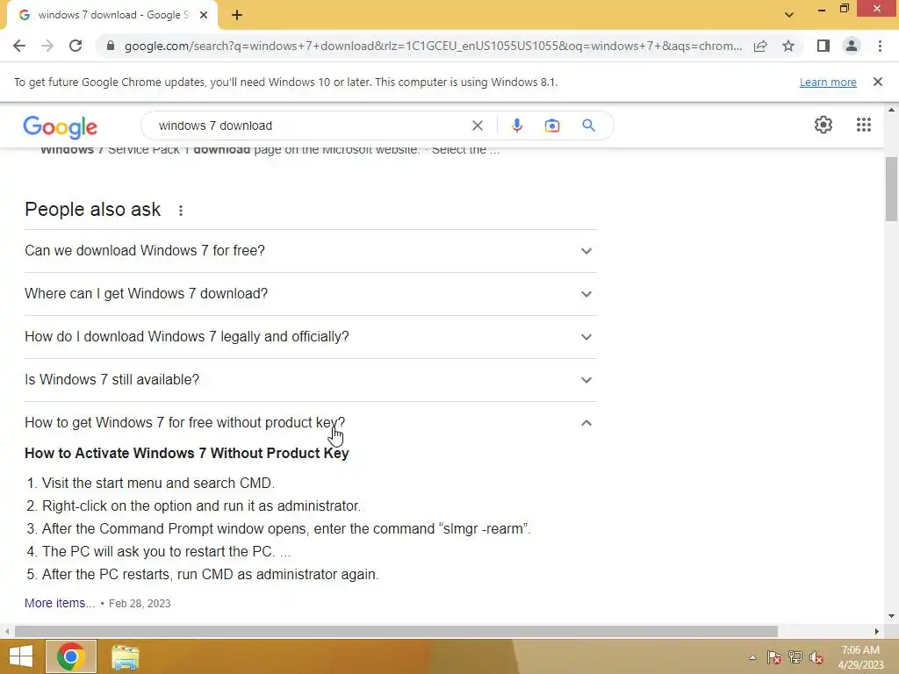Start voice search with microphone

[x=516, y=125]
